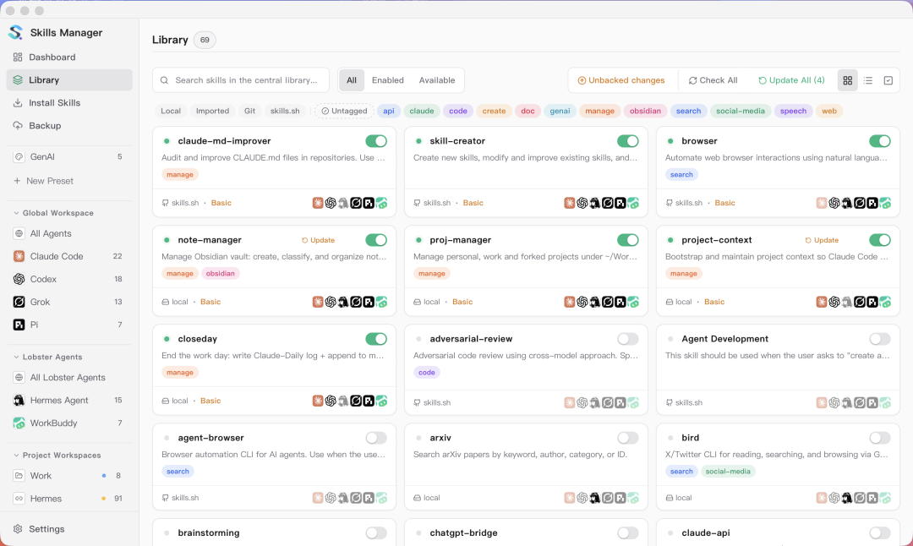Click the Pi agent icon in the sidebar

[x=19, y=325]
